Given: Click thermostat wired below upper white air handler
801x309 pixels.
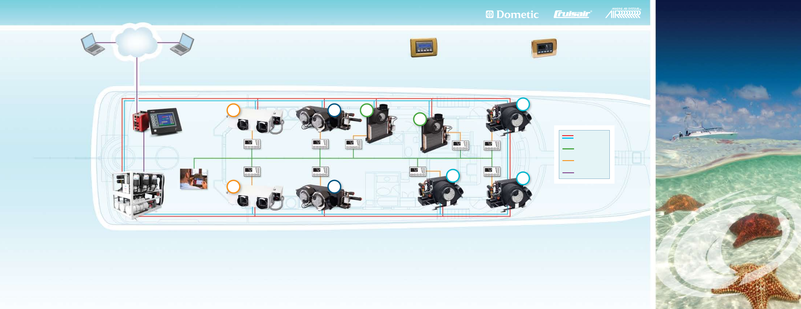Looking at the screenshot, I should point(252,144).
